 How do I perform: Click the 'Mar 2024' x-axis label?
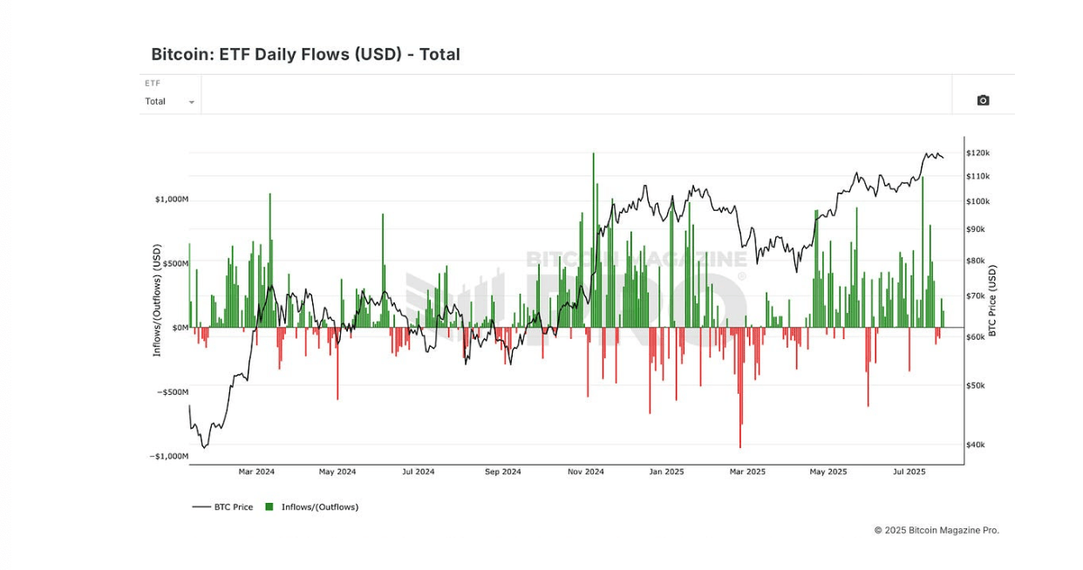point(256,472)
